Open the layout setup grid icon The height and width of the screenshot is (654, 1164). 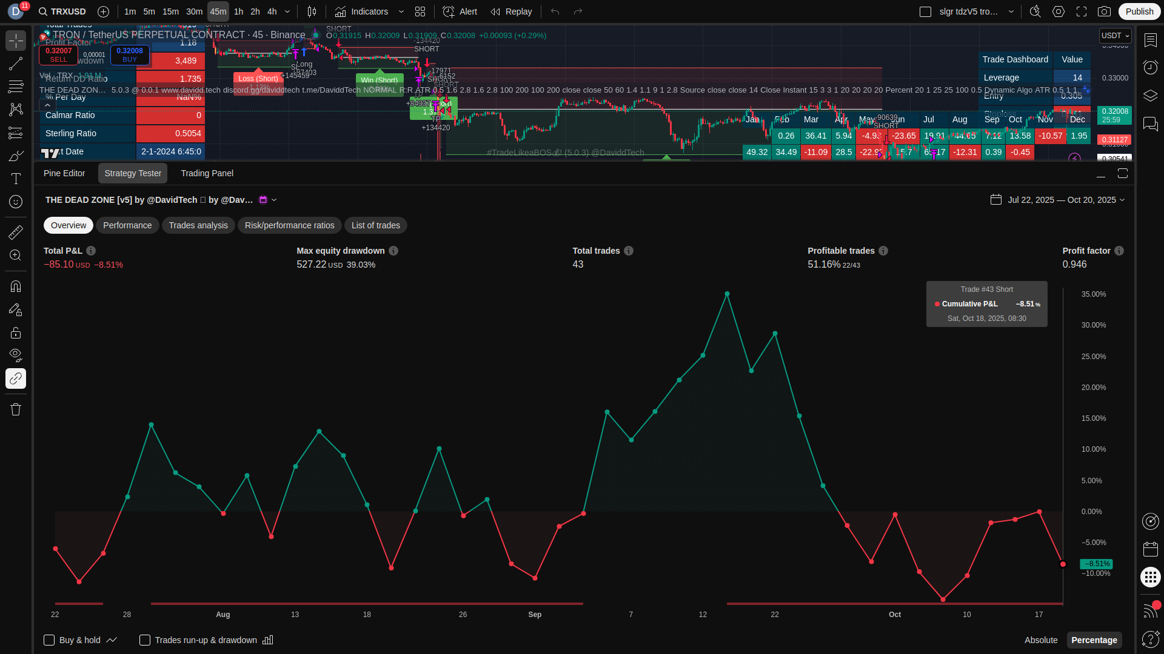coord(420,12)
